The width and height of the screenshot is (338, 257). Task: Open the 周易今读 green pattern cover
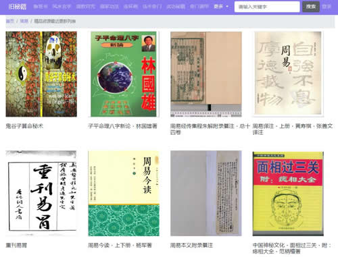tap(124, 194)
